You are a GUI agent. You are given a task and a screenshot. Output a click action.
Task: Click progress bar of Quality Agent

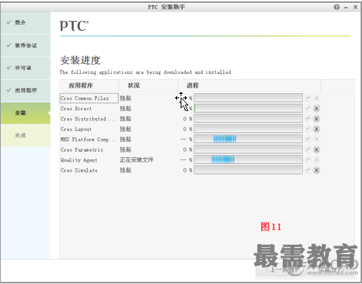248,159
